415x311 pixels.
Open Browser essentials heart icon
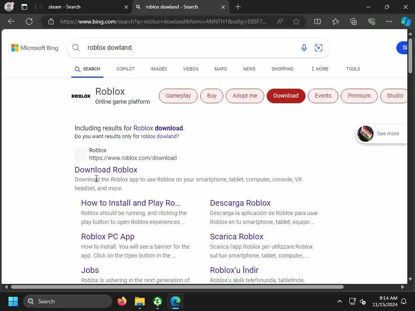click(x=371, y=21)
